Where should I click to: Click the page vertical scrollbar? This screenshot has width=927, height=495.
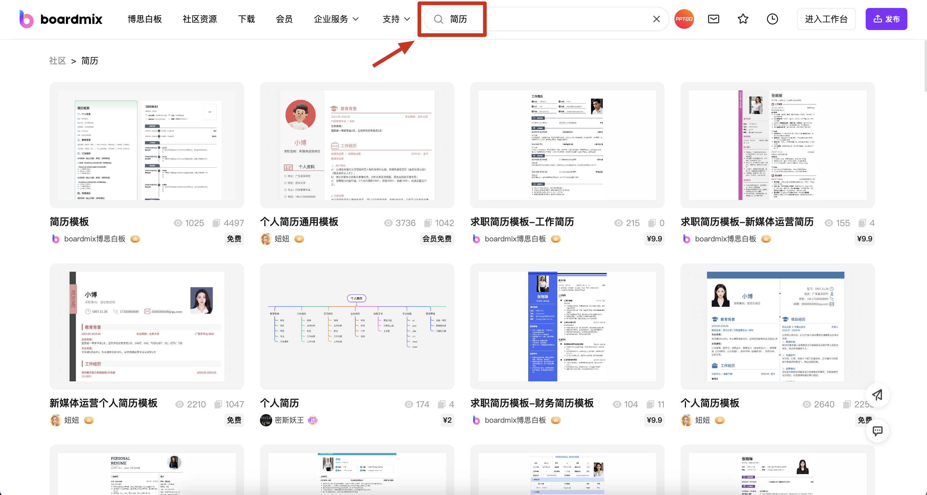click(x=925, y=66)
